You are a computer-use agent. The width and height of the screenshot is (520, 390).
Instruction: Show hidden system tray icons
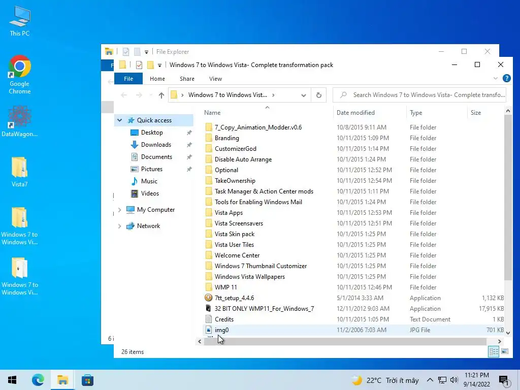(430, 380)
